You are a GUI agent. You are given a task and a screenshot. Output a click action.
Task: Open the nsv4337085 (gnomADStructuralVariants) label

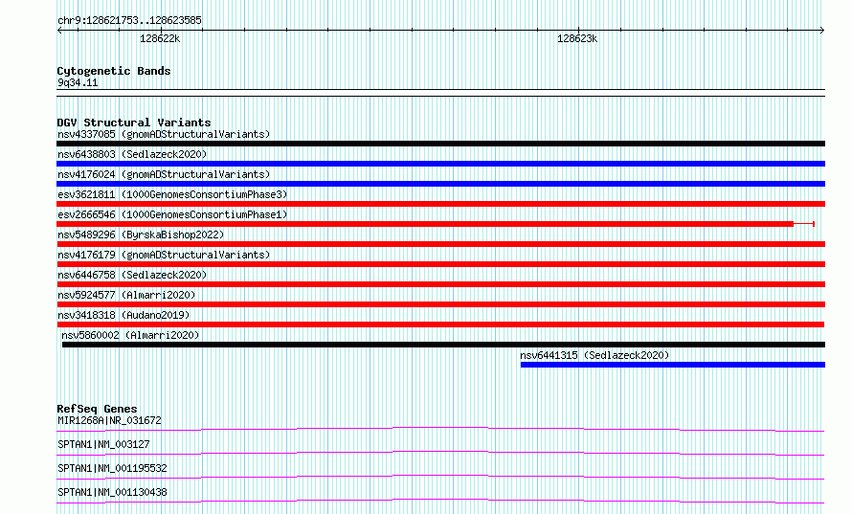[164, 134]
